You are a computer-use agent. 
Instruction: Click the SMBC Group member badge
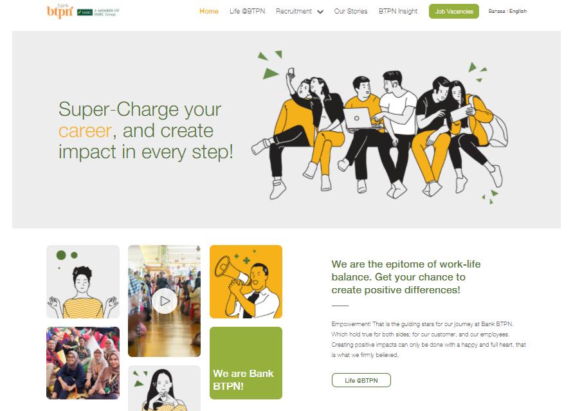(98, 12)
